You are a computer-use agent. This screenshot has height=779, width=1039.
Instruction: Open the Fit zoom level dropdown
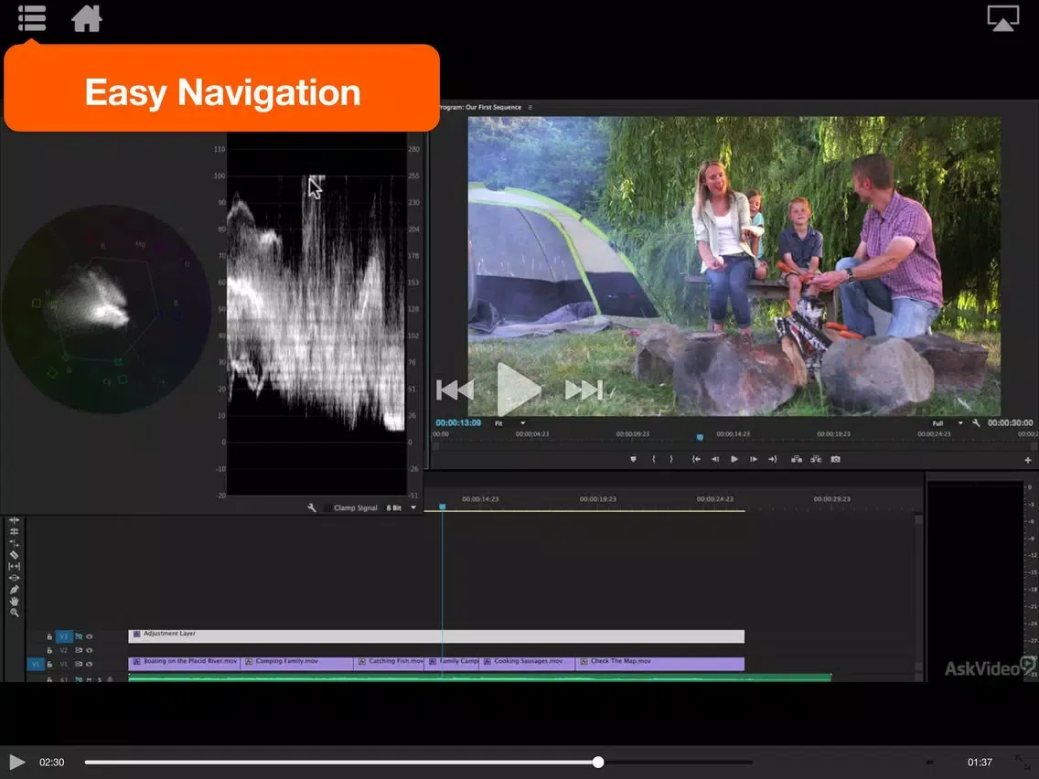(509, 423)
